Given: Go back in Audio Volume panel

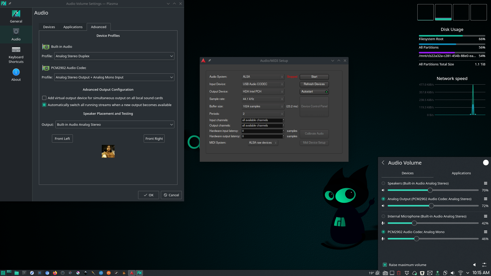Looking at the screenshot, I should coord(383,163).
